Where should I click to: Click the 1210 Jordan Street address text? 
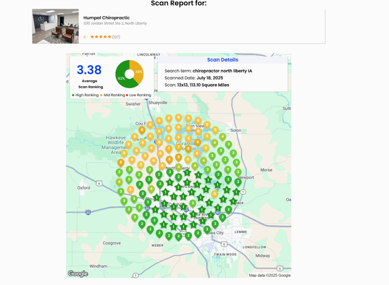pyautogui.click(x=115, y=24)
